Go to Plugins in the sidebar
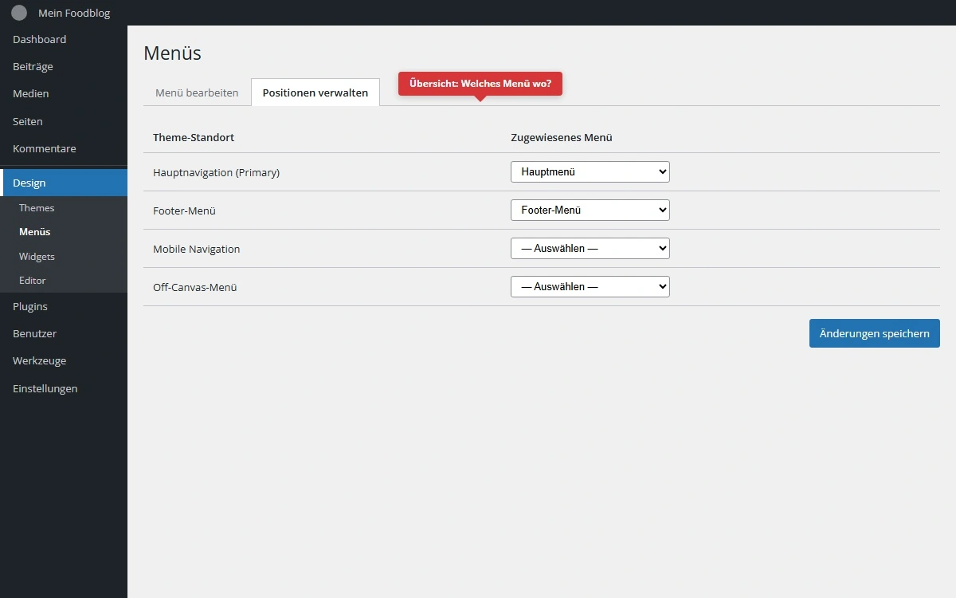This screenshot has height=598, width=956. (x=30, y=306)
